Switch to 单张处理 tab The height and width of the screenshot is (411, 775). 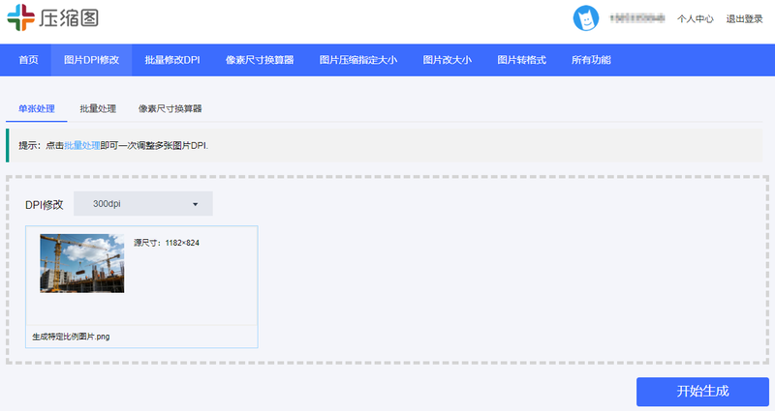click(37, 108)
